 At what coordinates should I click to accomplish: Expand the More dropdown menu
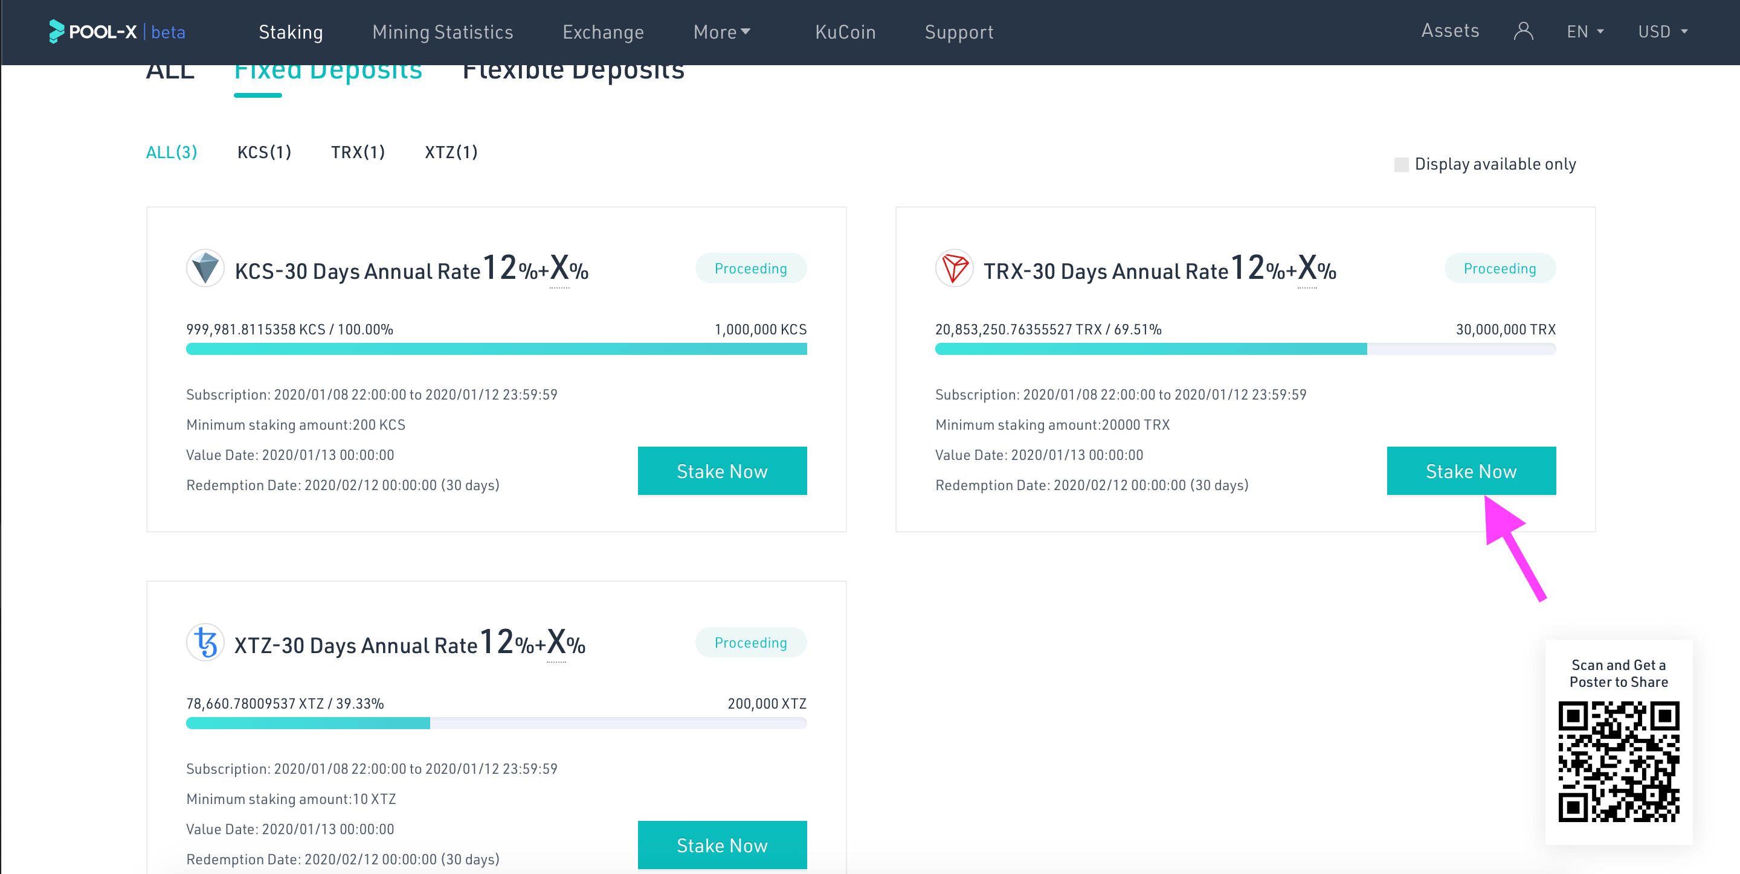click(x=722, y=32)
